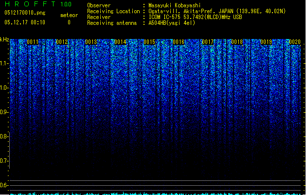Click the 0019 time marker
Viewport: 306px width, 195px height.
point(266,42)
